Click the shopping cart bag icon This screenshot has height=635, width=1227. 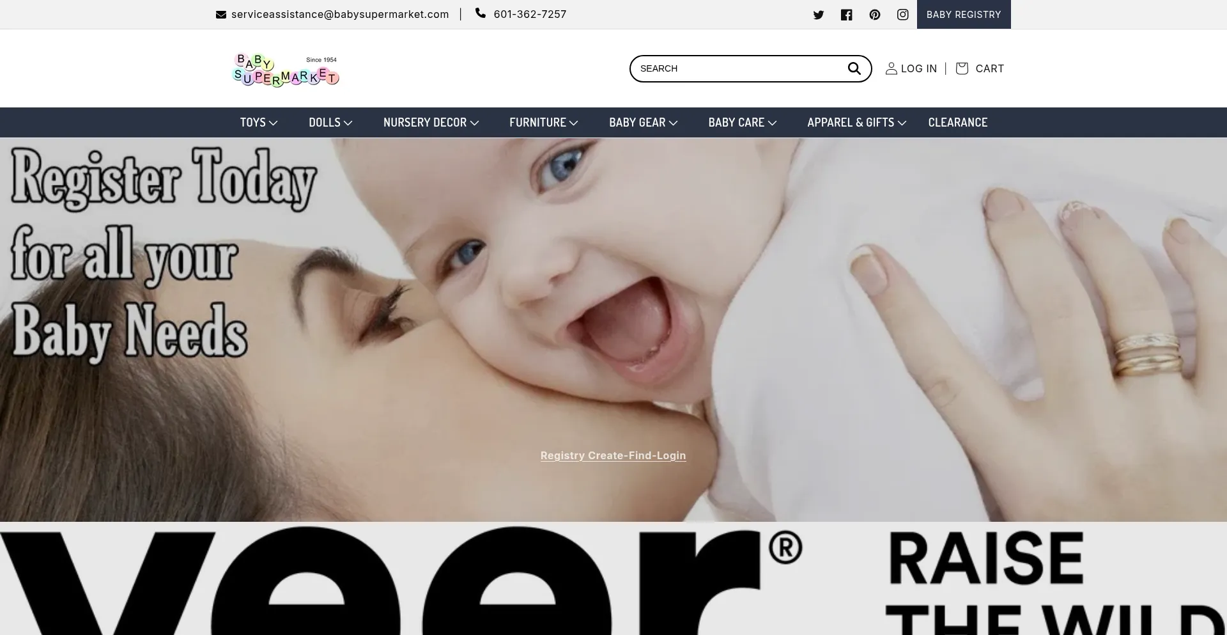pyautogui.click(x=962, y=68)
